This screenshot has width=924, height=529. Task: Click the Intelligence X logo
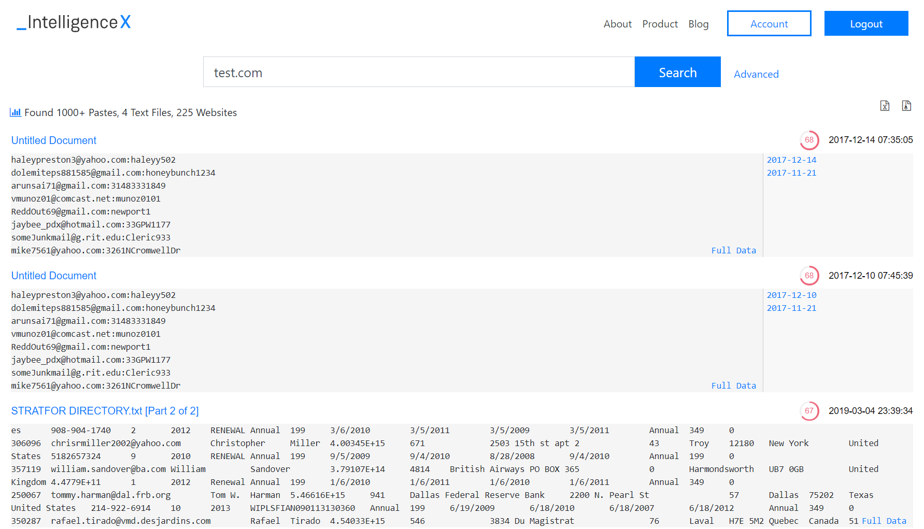pos(74,22)
